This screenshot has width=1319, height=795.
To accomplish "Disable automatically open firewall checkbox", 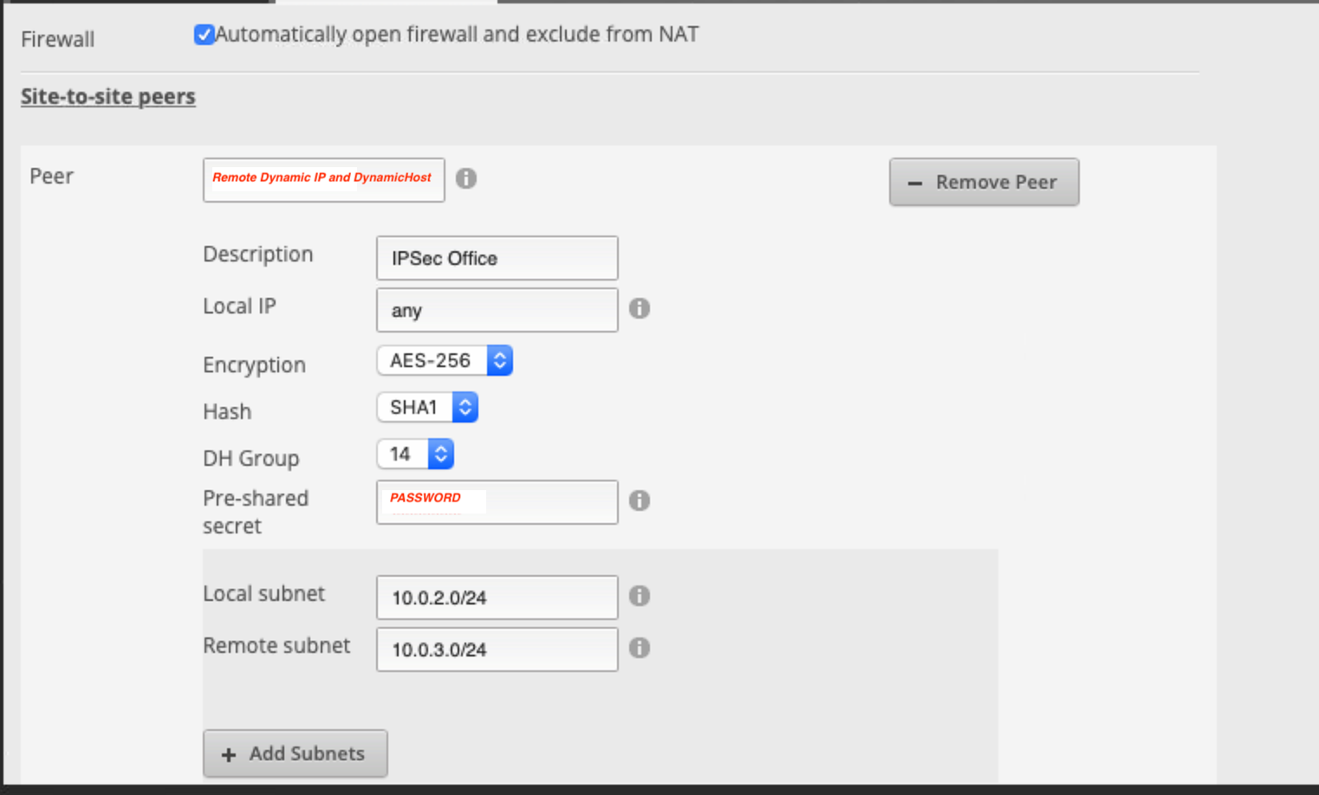I will pyautogui.click(x=205, y=35).
